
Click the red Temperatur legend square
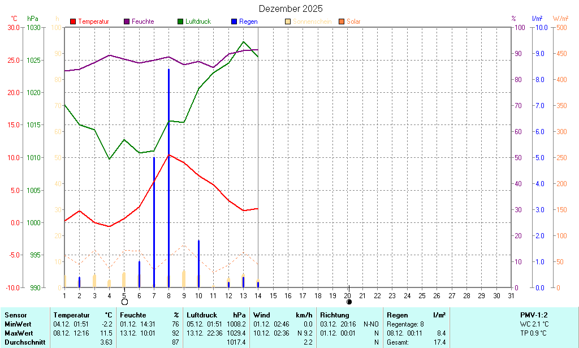pyautogui.click(x=73, y=22)
